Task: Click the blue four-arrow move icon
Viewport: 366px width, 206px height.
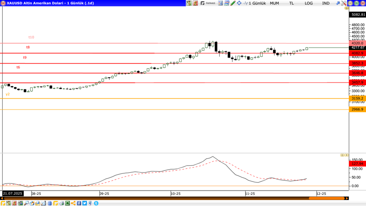Action: coord(239,3)
